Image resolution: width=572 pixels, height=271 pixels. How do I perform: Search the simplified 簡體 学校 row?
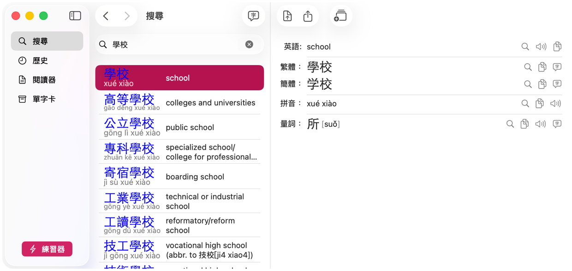click(528, 84)
